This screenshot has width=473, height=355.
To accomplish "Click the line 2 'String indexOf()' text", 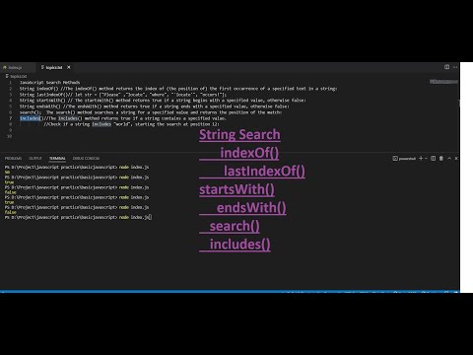I will (x=38, y=89).
